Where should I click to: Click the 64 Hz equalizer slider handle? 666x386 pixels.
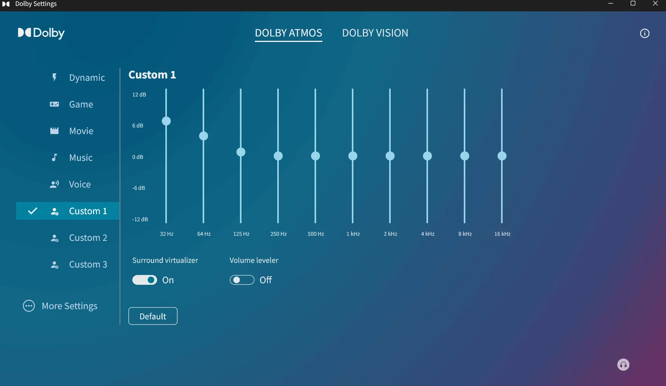(203, 136)
